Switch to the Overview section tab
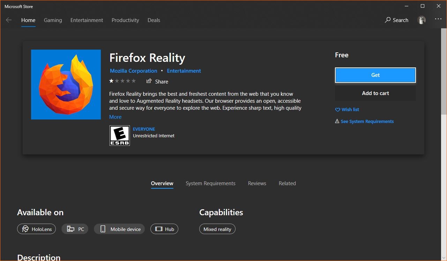Screen dimensions: 447x261 (162, 183)
